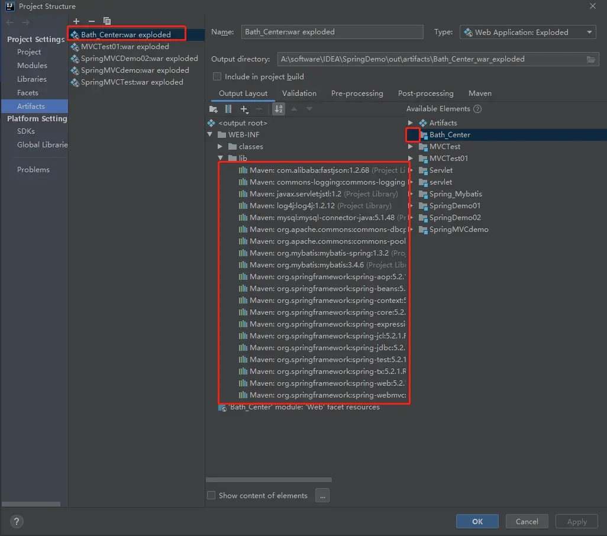Click the left sidebar horizontal scrollbar
607x536 pixels.
[x=31, y=504]
